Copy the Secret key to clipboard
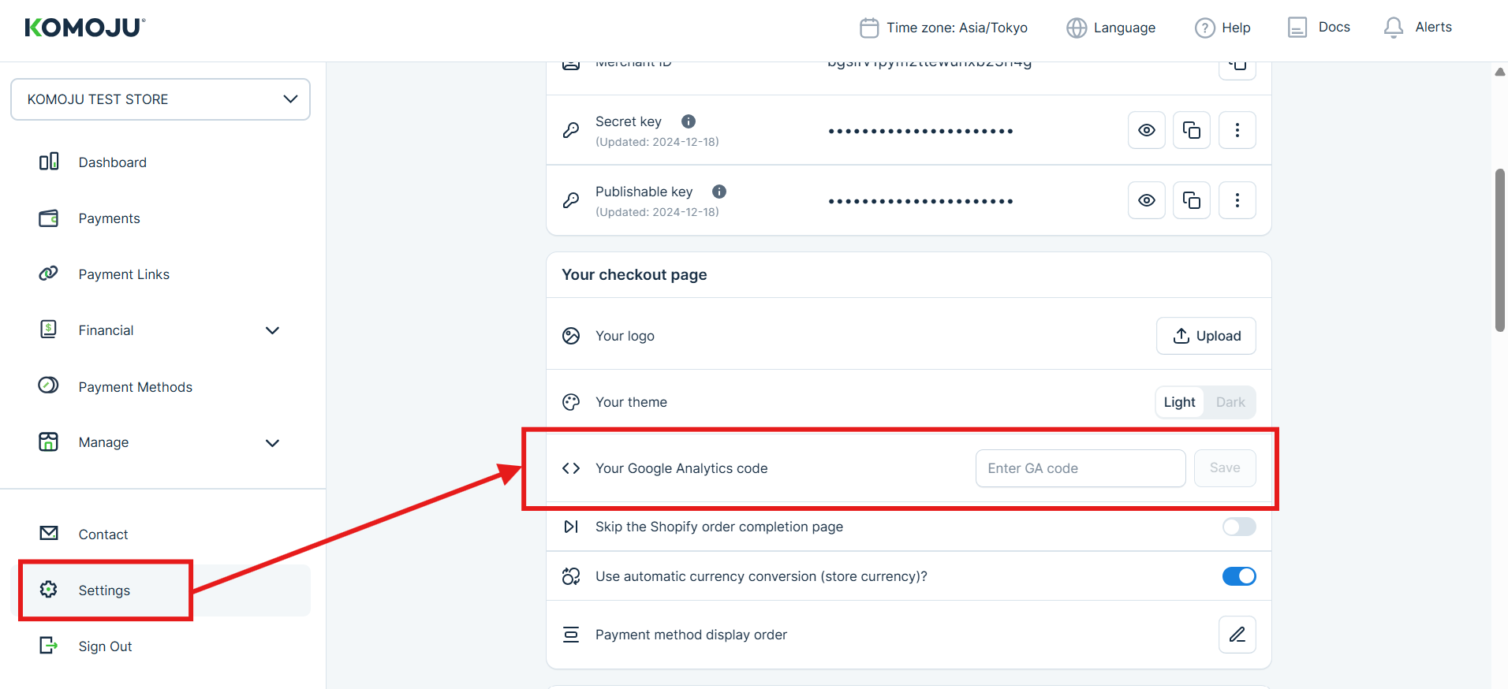 click(1191, 130)
